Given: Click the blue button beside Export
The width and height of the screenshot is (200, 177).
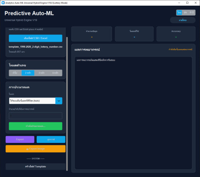Looking at the screenshot, I should (x=51, y=139).
